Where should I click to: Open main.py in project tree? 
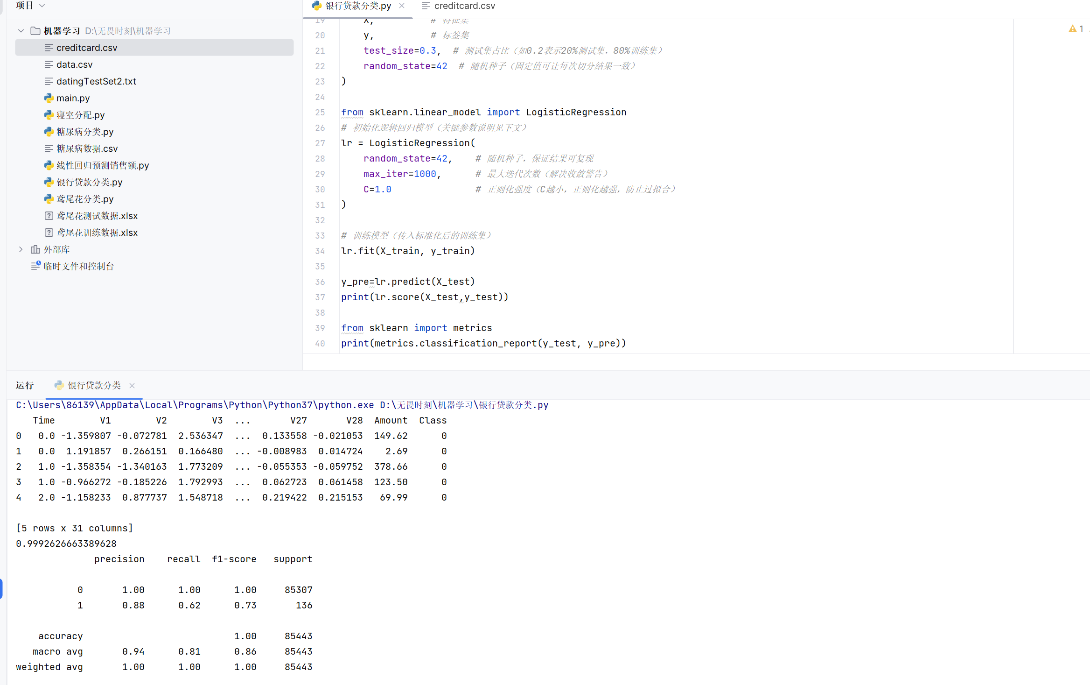click(73, 98)
